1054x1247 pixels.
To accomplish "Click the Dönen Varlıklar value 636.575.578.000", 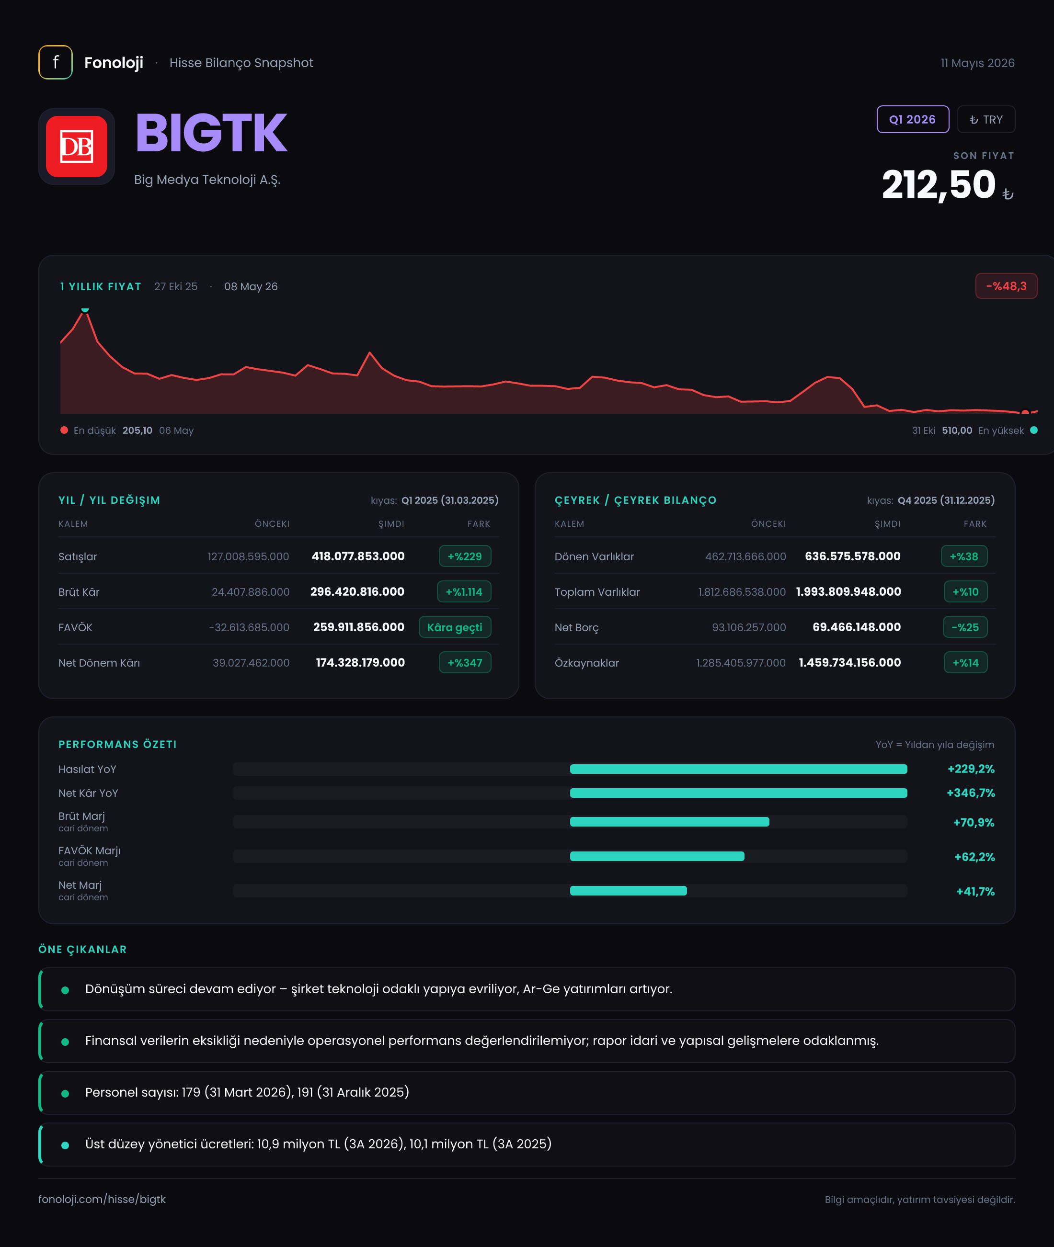I will (x=853, y=556).
